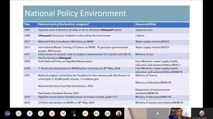Select the GR participant avatar
The width and height of the screenshot is (213, 119).
85,114
